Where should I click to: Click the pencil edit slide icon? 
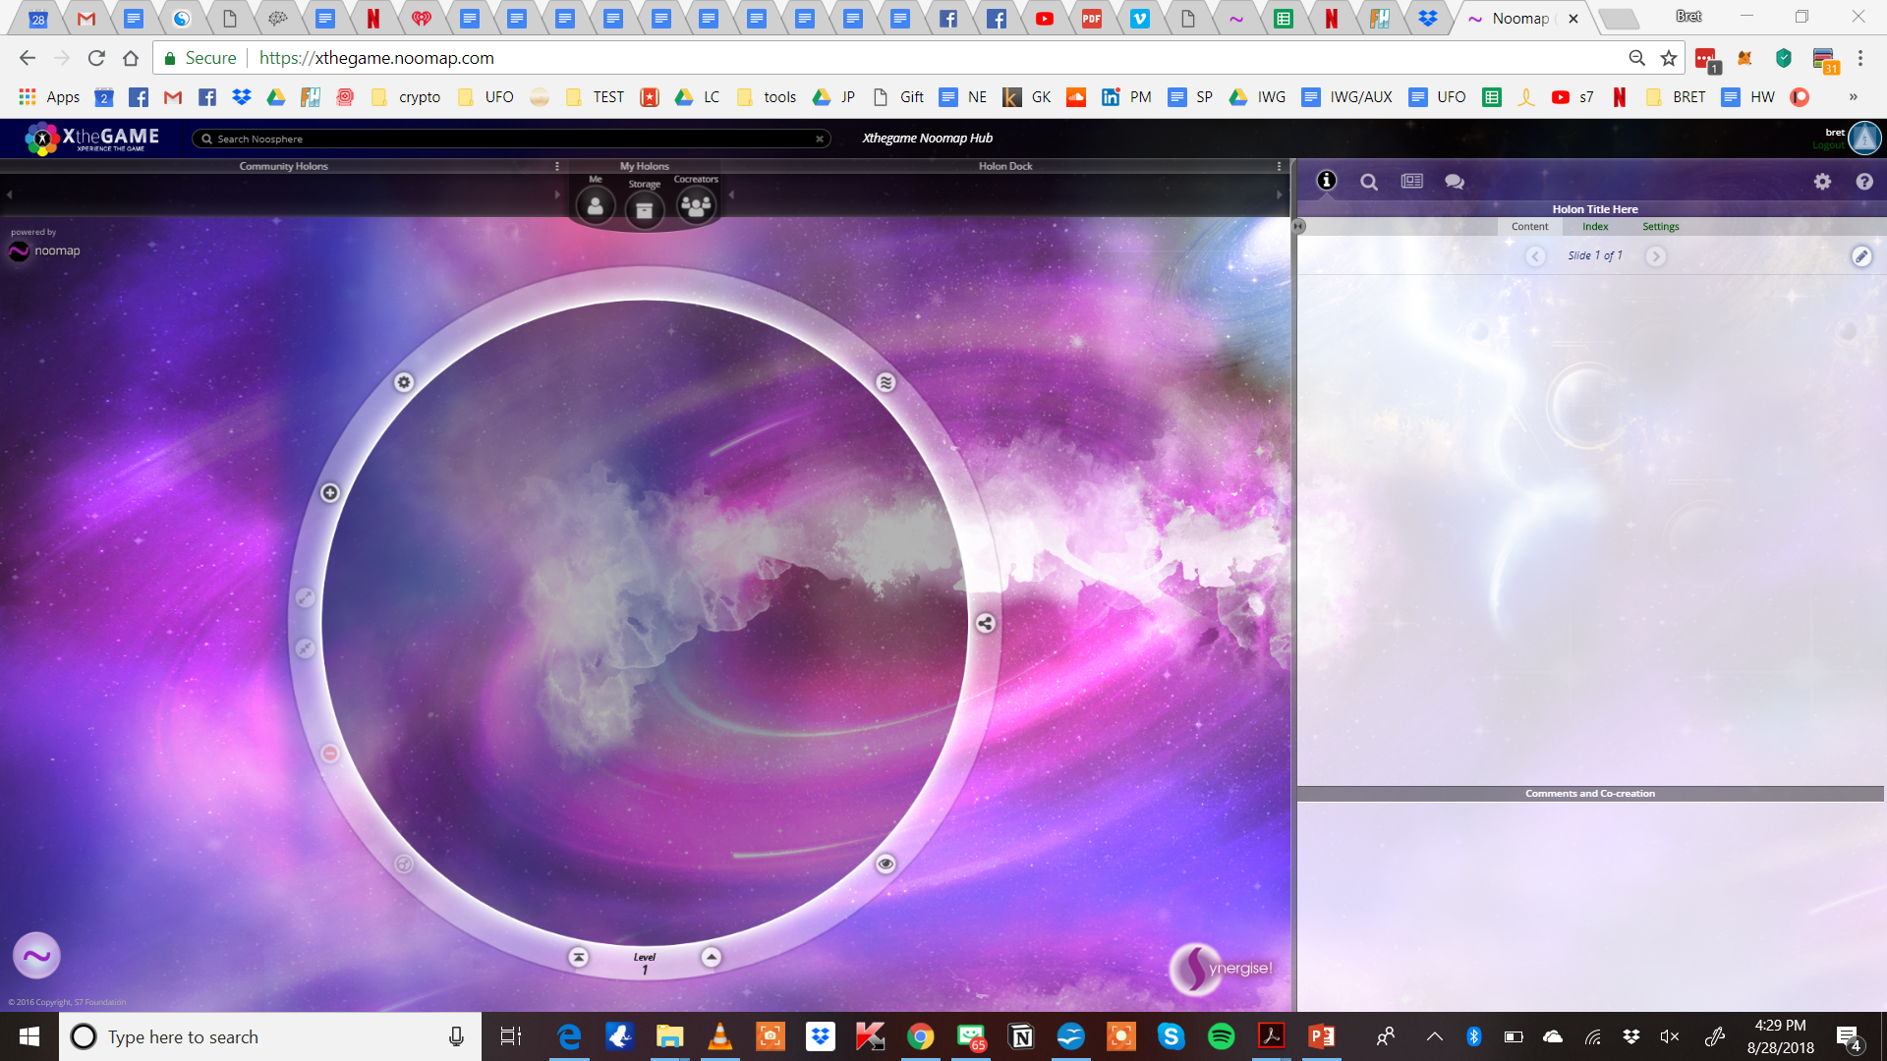1861,256
